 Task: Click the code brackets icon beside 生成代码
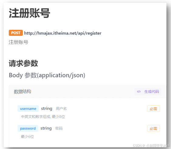coord(139,92)
